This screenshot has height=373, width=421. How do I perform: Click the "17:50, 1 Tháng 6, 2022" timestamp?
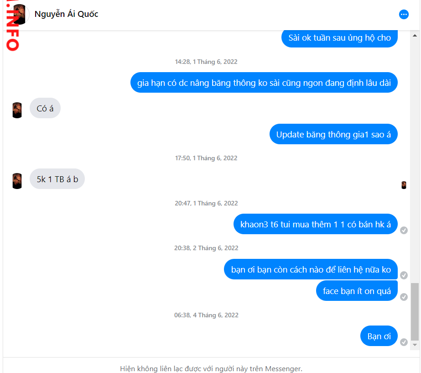[206, 158]
